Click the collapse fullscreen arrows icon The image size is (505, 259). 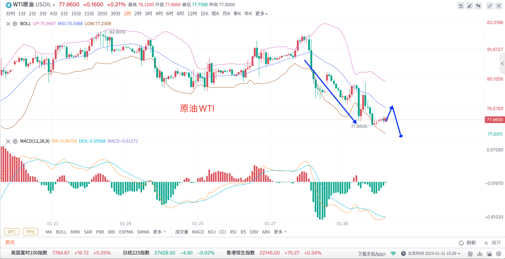click(490, 6)
